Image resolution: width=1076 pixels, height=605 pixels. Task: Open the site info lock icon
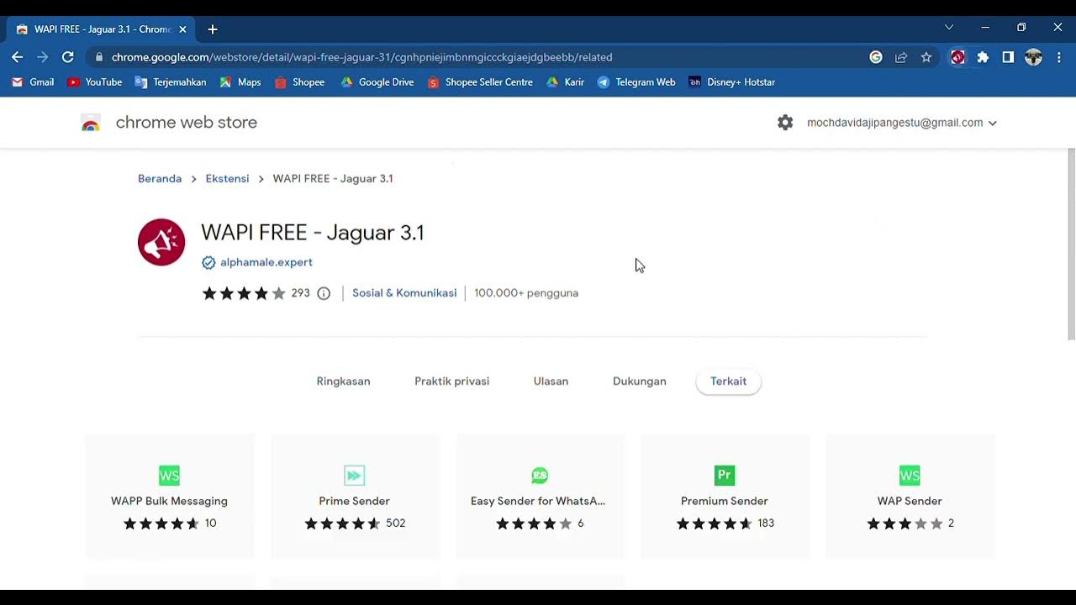(99, 57)
